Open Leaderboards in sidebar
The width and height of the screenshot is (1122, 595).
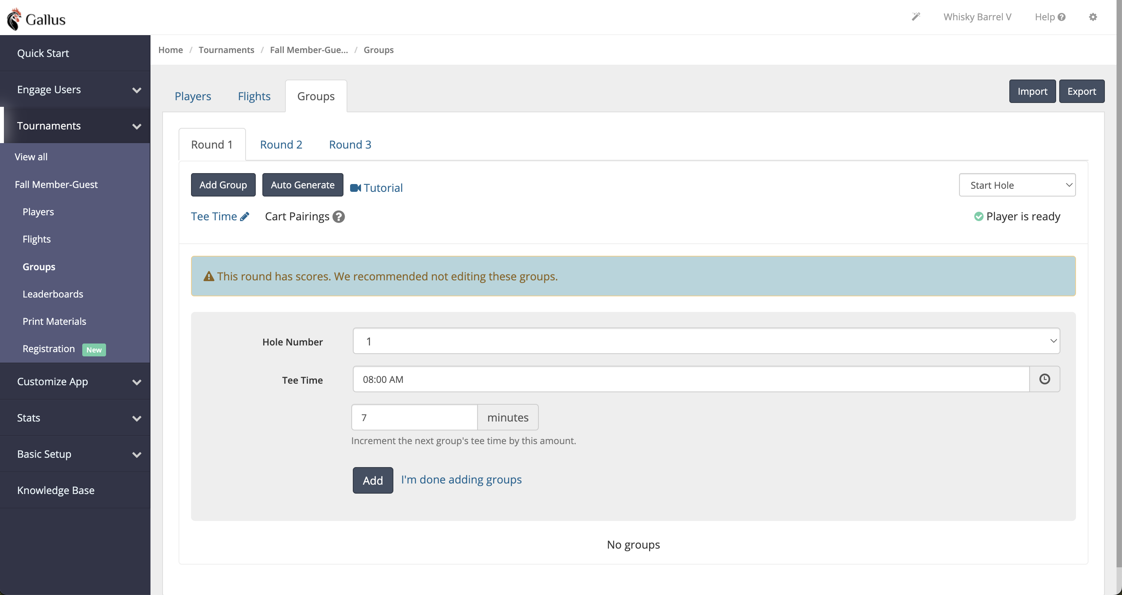53,294
